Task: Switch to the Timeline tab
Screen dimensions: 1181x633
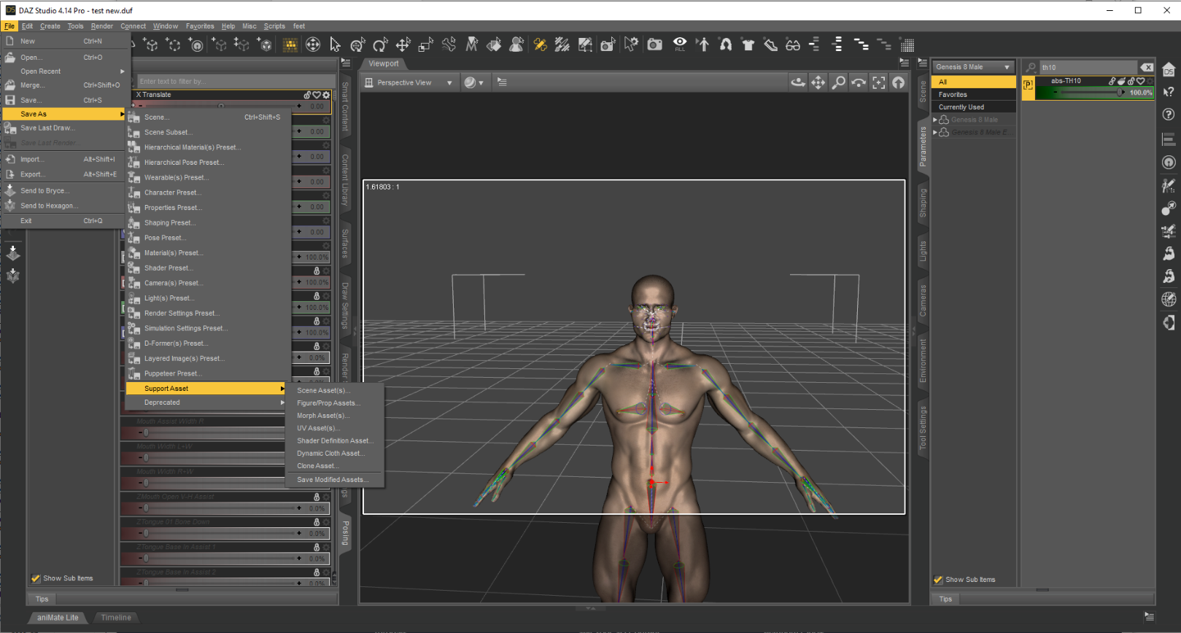Action: pos(116,618)
